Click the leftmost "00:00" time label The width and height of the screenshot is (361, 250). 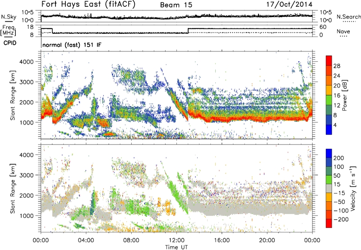(x=41, y=241)
